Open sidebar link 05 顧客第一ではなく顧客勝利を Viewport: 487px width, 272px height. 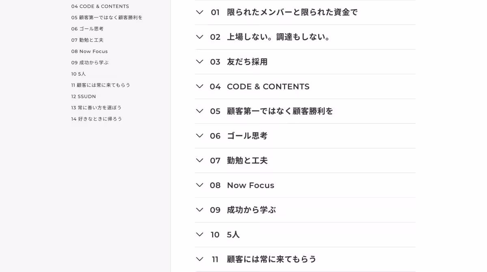[106, 17]
